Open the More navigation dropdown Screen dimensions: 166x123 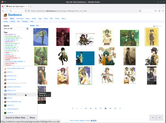pos(64,18)
